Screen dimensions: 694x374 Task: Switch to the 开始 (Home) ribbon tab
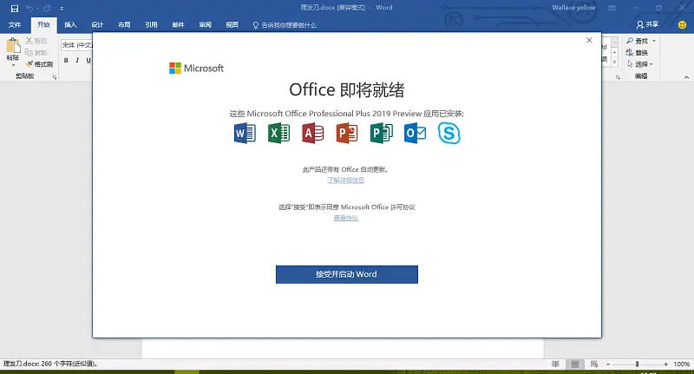[x=43, y=25]
